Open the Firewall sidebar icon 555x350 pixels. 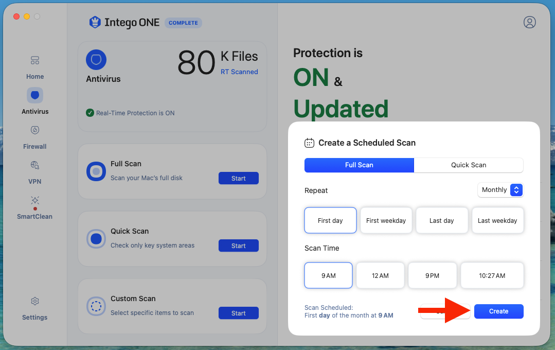pos(34,130)
